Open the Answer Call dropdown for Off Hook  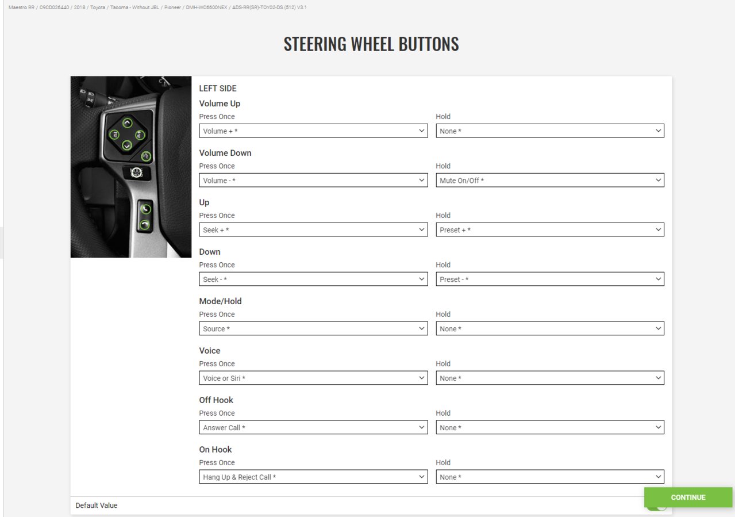click(313, 428)
